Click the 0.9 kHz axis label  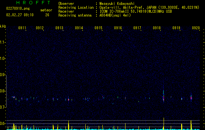pyautogui.click(x=3, y=75)
